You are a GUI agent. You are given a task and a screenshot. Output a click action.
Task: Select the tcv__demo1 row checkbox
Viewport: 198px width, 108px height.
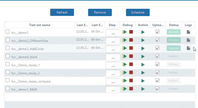point(8,32)
